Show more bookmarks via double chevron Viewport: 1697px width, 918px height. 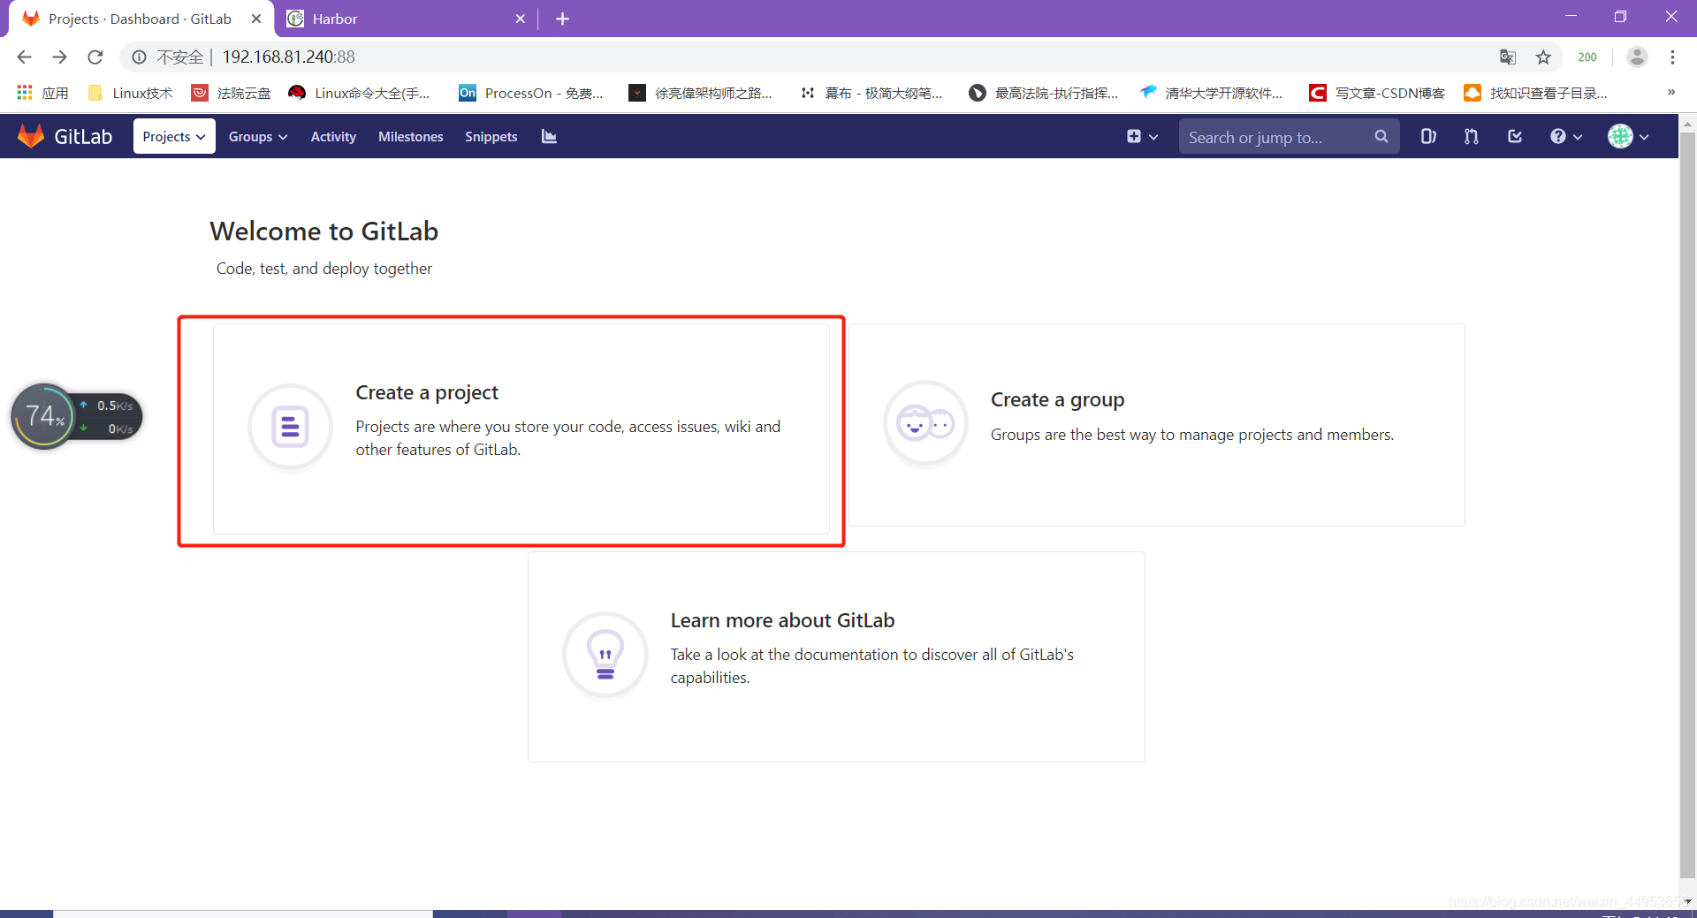(x=1671, y=92)
